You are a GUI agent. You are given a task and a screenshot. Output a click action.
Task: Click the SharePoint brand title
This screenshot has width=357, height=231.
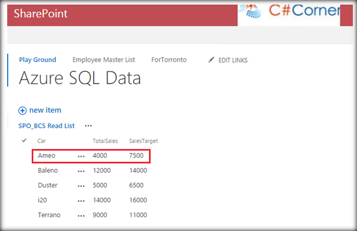pyautogui.click(x=40, y=14)
